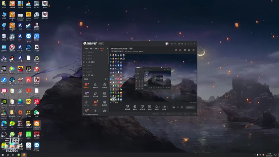This screenshot has width=279, height=157.
Task: Select the active orange Scene 3 tab
Action: 102,48
